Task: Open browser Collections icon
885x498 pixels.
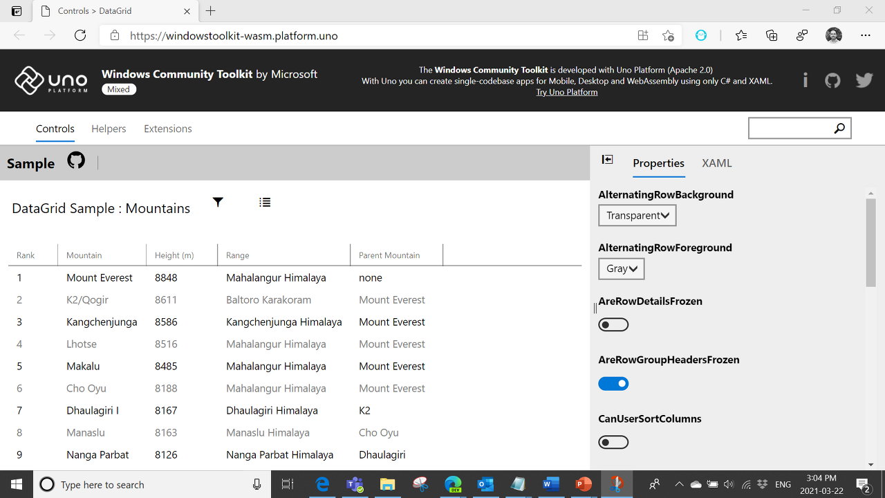Action: tap(772, 35)
